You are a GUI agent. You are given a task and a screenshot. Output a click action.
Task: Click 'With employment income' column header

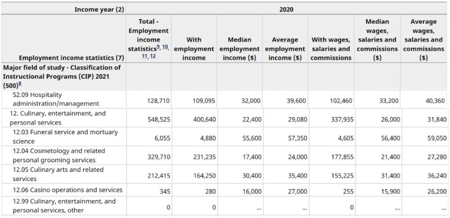(x=194, y=48)
